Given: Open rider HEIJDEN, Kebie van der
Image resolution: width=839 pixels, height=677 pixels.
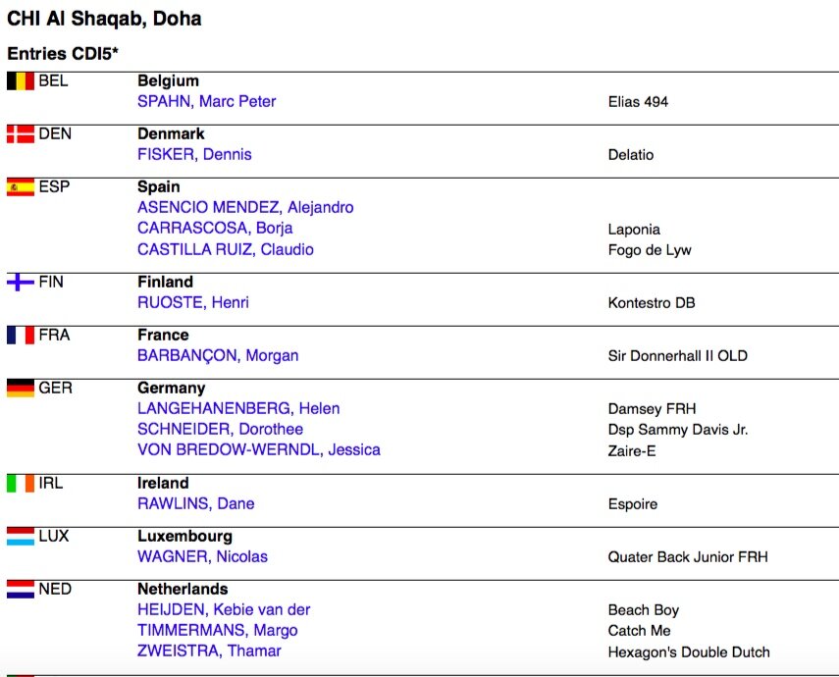Looking at the screenshot, I should pos(224,609).
